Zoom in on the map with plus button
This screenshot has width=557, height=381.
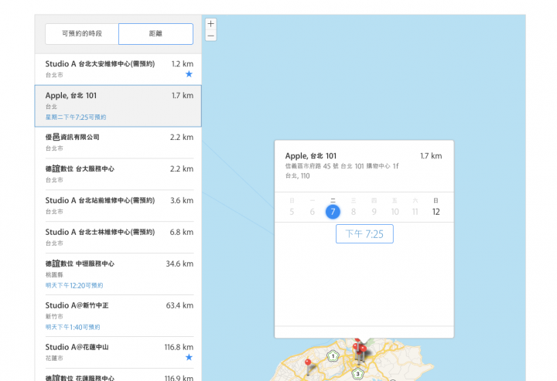point(211,24)
